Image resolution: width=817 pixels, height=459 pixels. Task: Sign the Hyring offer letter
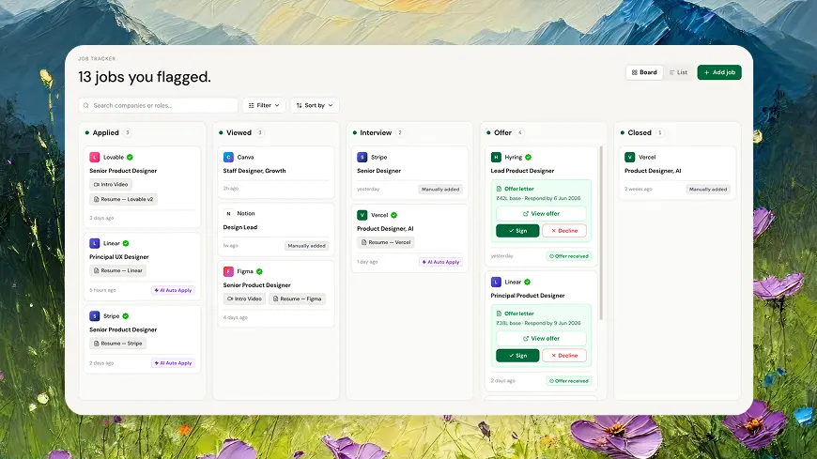point(517,231)
